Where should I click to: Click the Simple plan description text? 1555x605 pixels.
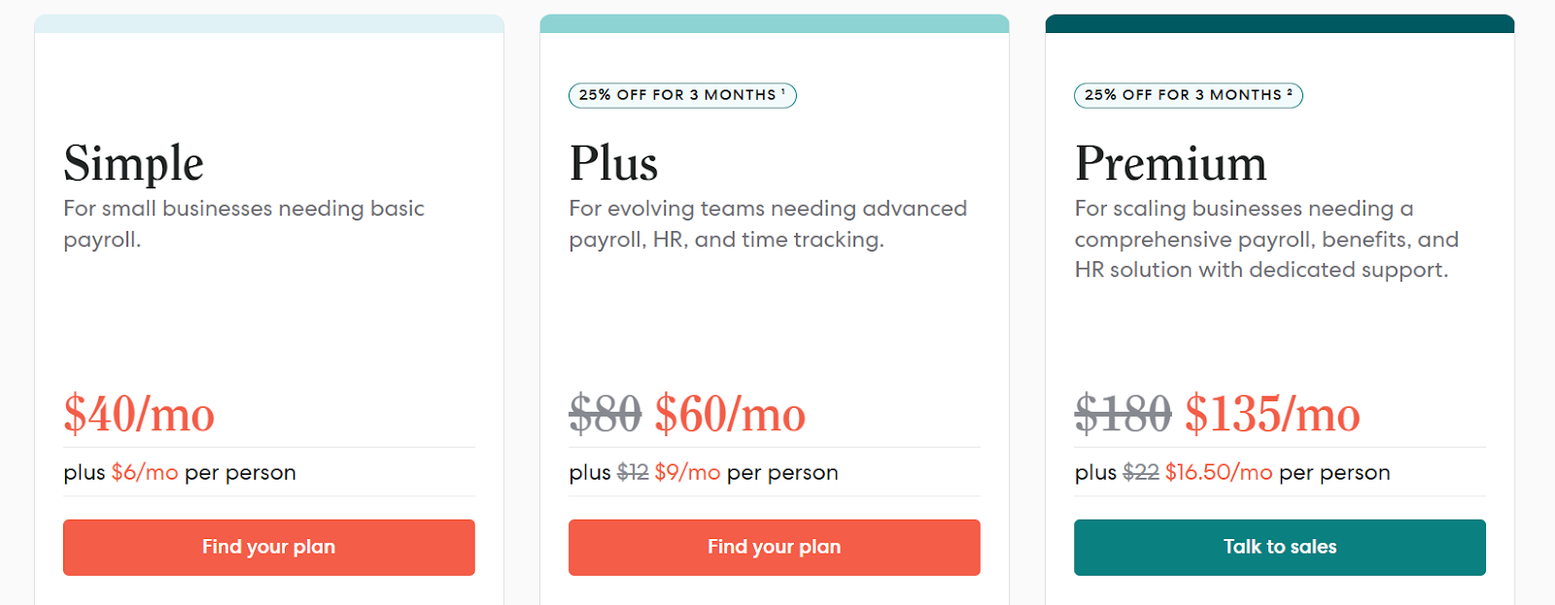(x=244, y=223)
